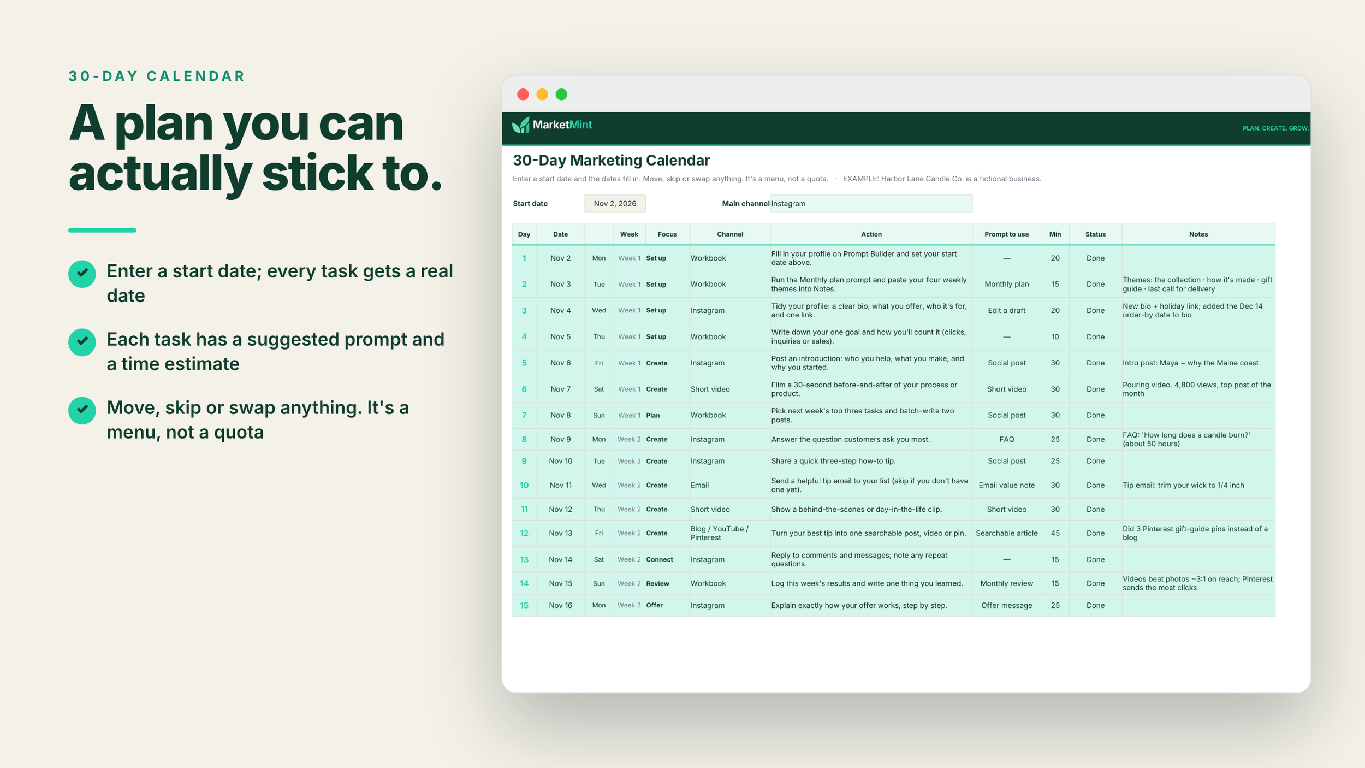Click the "Plan" focus cell for Nov 8
Image resolution: width=1365 pixels, height=768 pixels.
pos(667,416)
